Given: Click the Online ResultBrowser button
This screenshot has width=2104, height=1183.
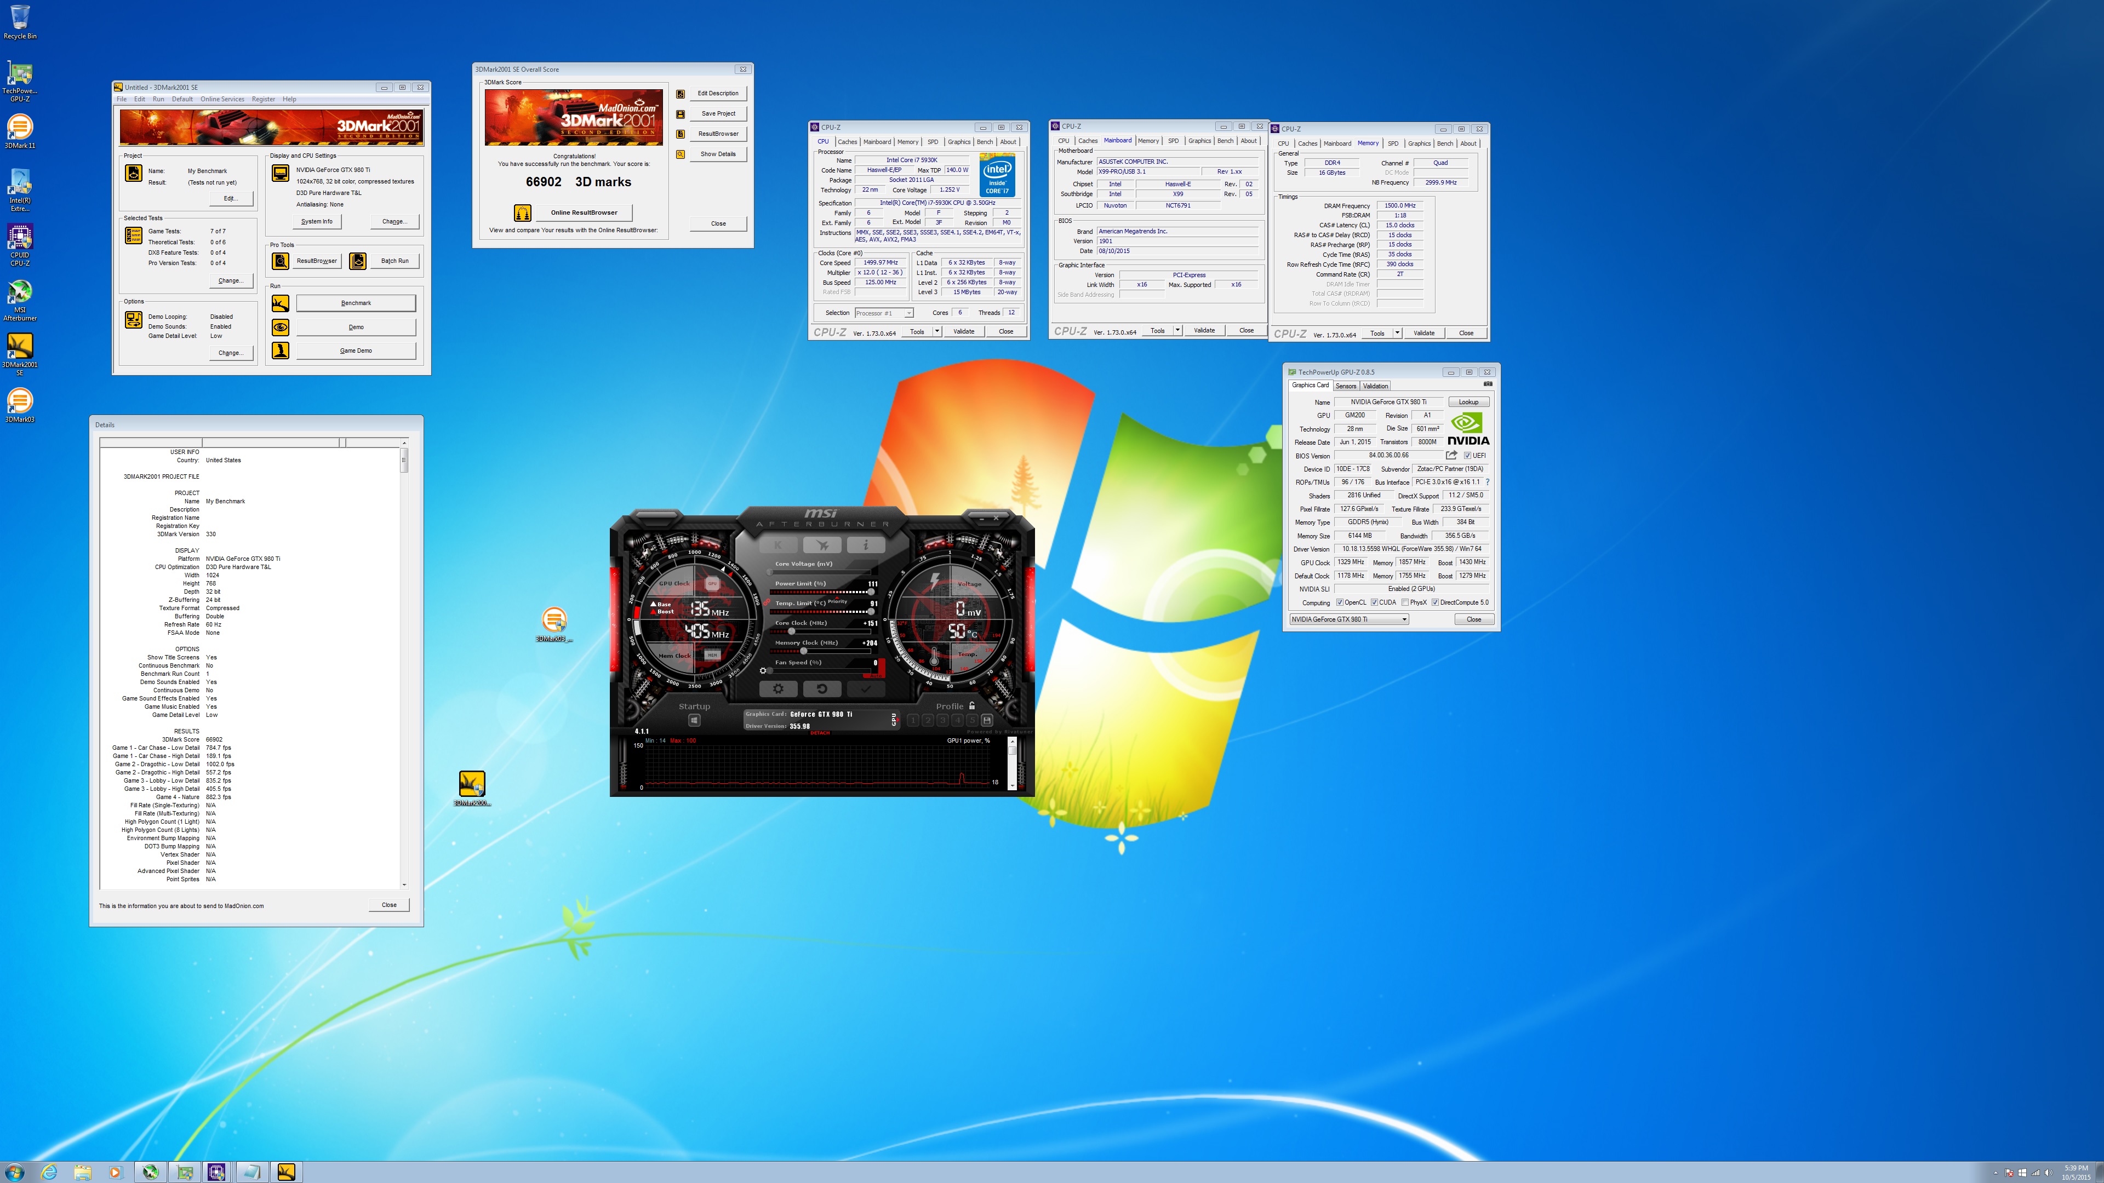Looking at the screenshot, I should click(584, 213).
